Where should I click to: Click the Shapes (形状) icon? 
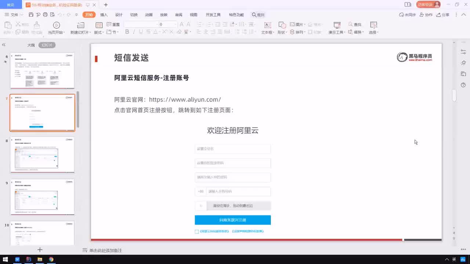[x=282, y=25]
